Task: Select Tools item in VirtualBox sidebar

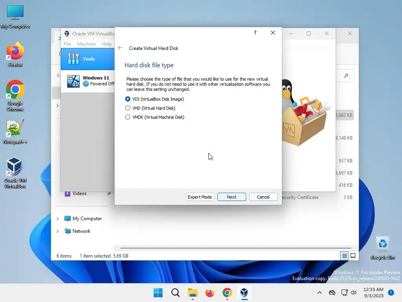Action: pos(88,59)
